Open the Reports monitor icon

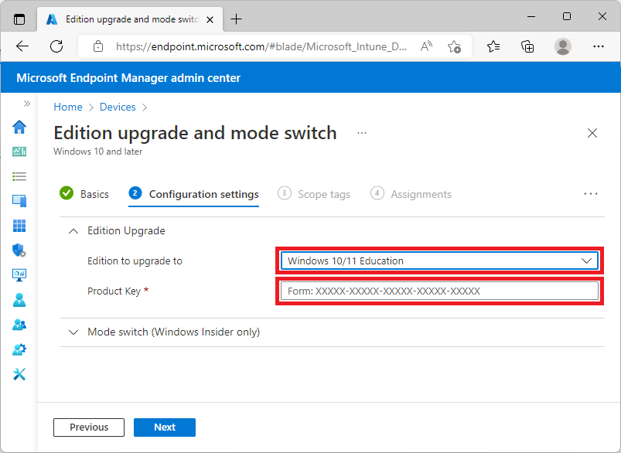19,275
